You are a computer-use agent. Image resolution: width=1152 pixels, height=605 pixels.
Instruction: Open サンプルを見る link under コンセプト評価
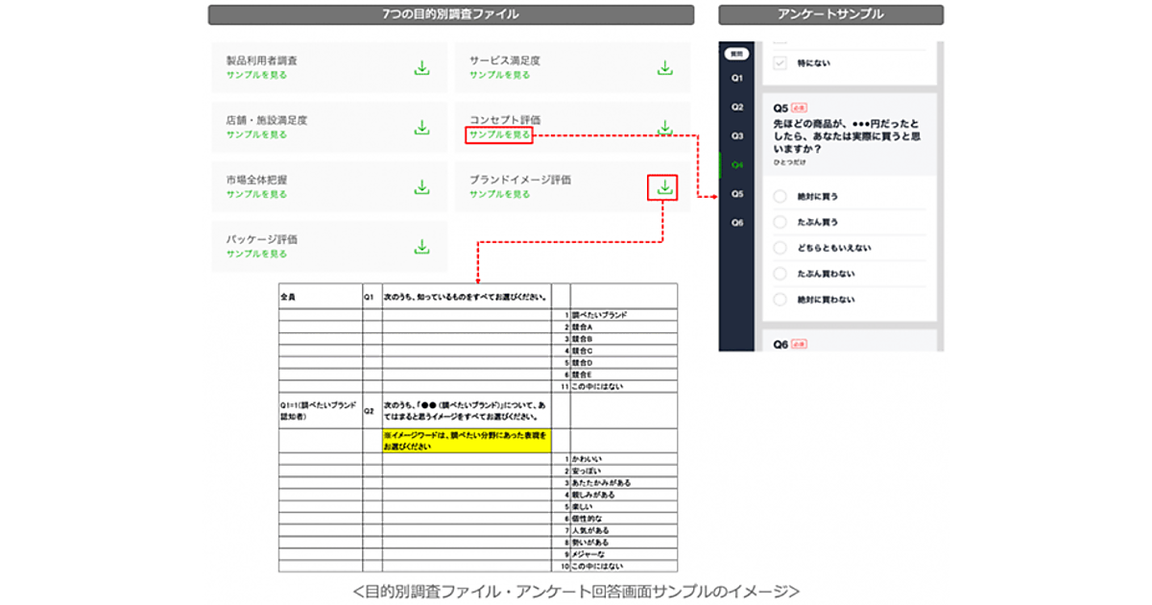499,135
